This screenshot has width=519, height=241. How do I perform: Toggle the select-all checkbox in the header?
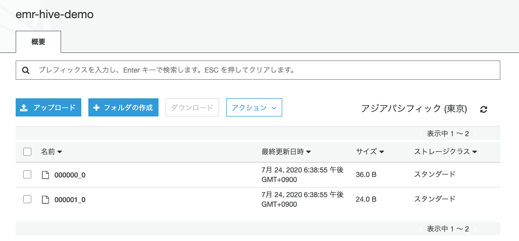point(27,152)
